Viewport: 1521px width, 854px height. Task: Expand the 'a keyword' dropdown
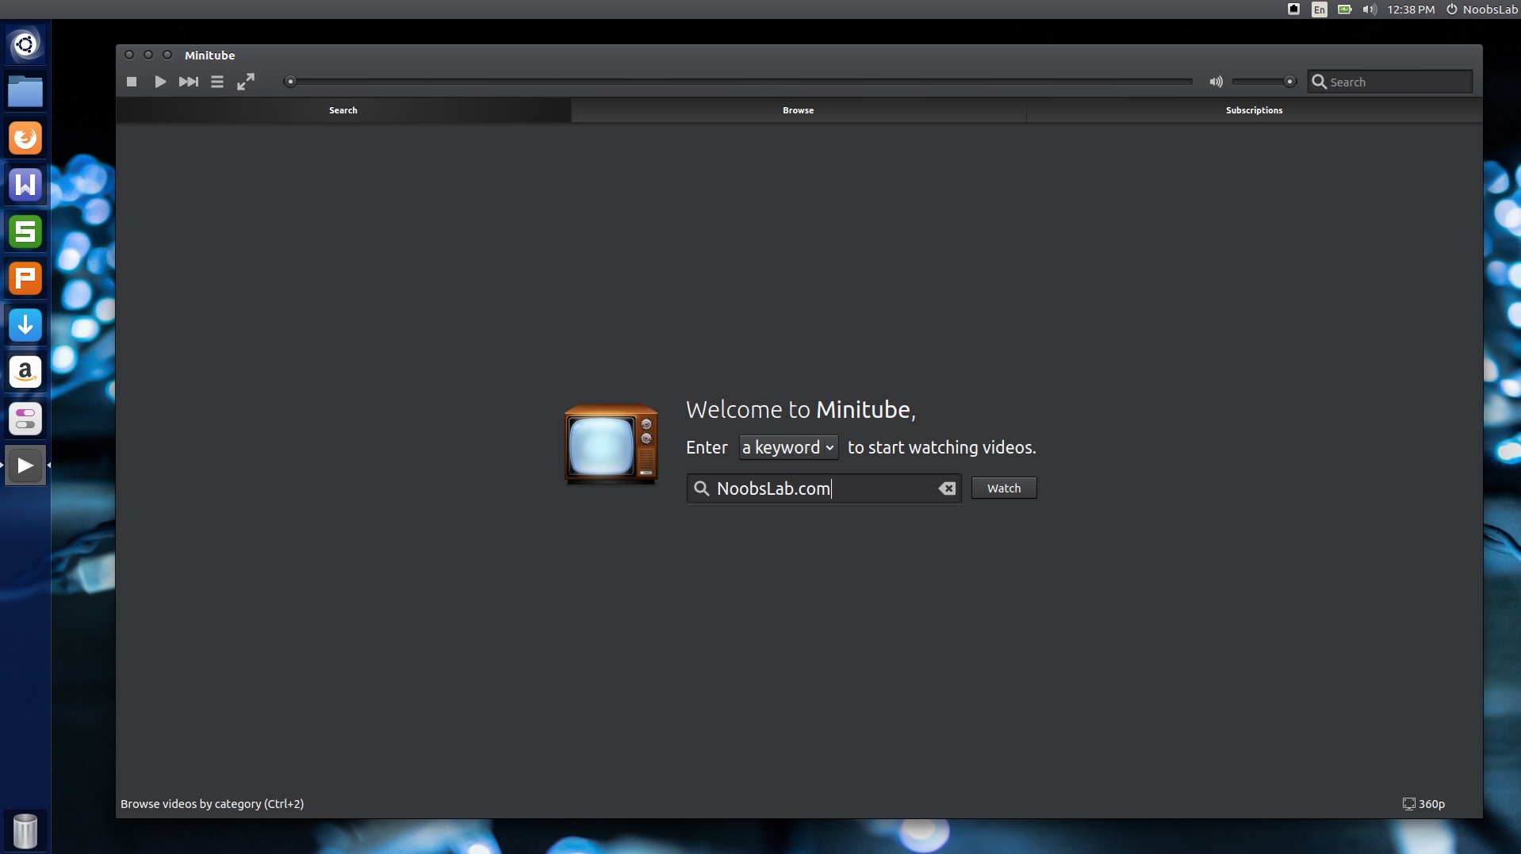click(x=788, y=447)
